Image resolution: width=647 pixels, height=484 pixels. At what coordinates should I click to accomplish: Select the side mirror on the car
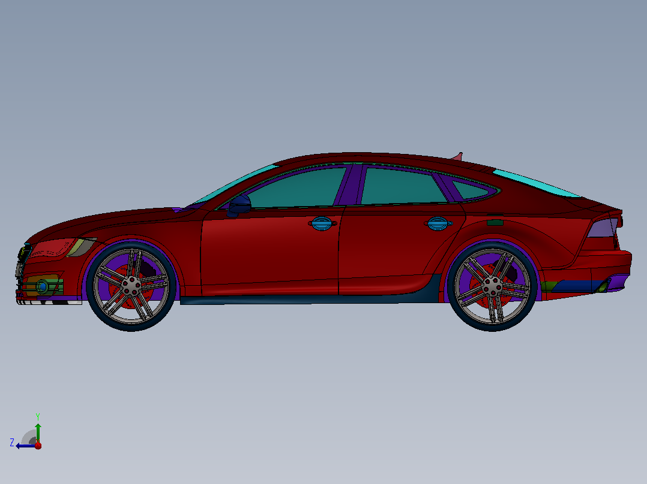pos(239,205)
